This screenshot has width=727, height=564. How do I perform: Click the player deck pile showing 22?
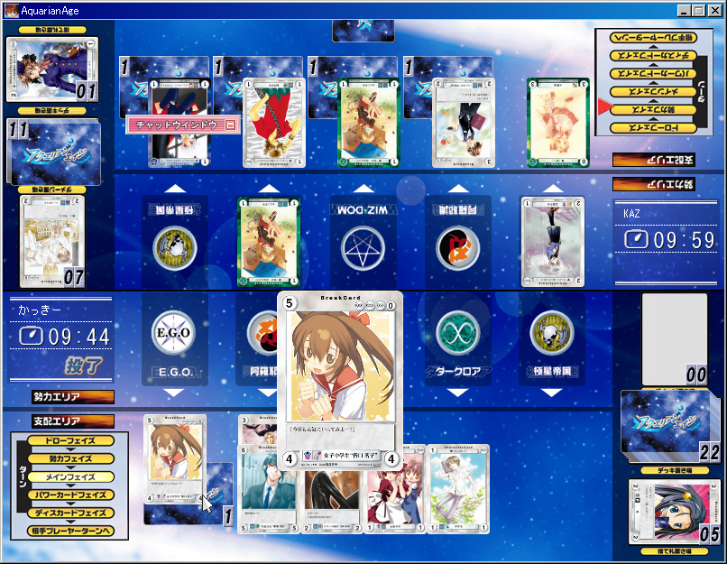669,426
